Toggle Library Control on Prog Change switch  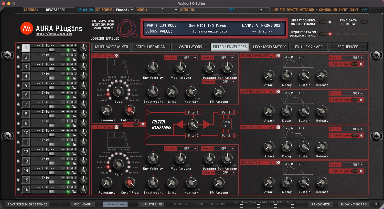click(x=323, y=22)
